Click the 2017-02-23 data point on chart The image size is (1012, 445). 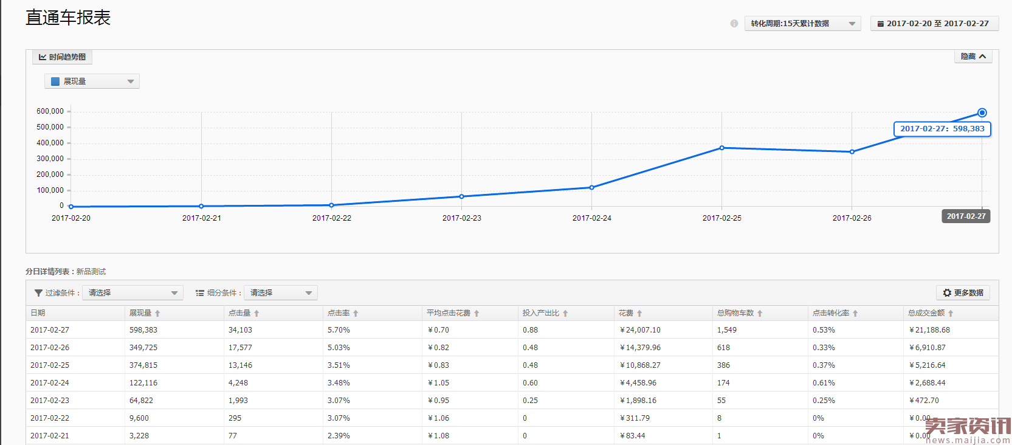tap(461, 196)
